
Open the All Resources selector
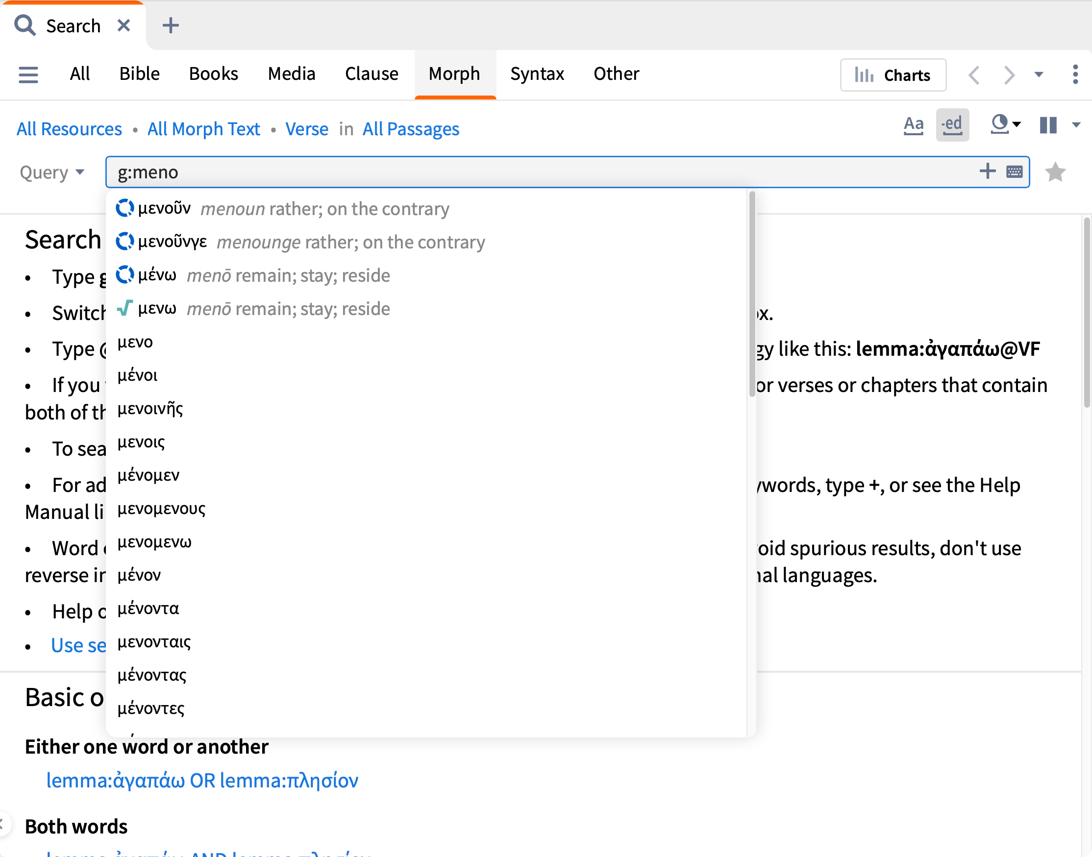pyautogui.click(x=69, y=129)
